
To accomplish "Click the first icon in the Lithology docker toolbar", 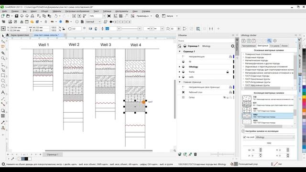I will (x=243, y=41).
